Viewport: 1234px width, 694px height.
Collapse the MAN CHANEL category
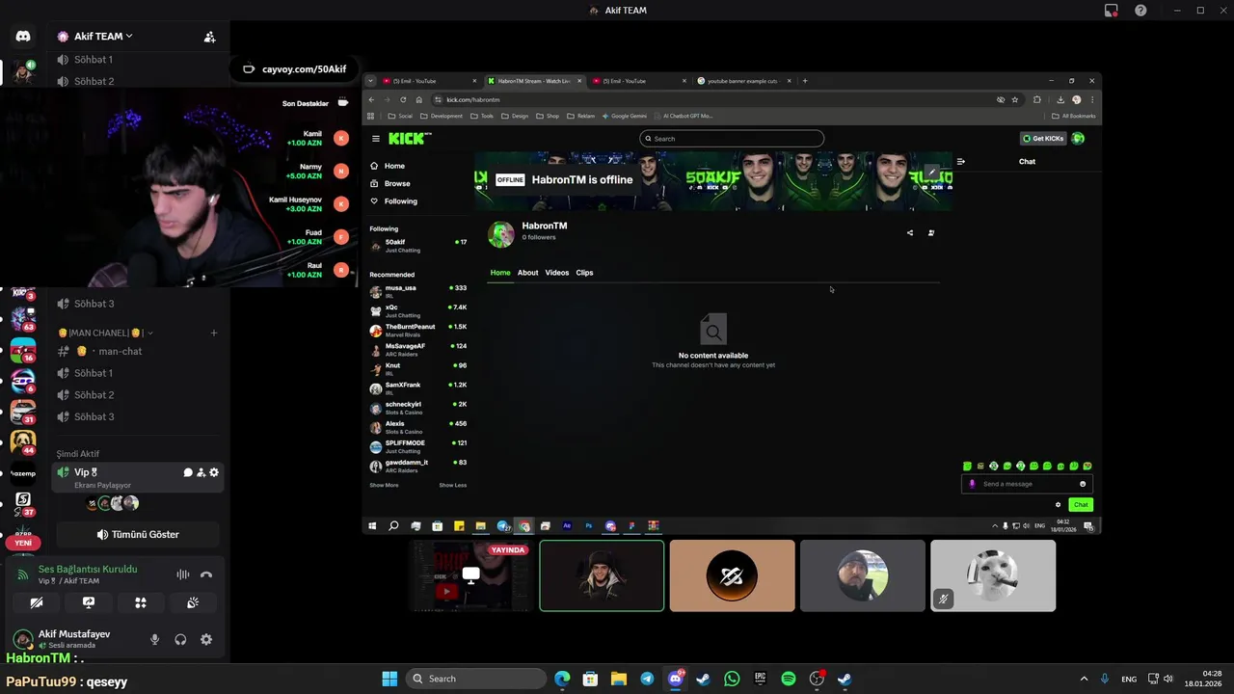pos(104,333)
